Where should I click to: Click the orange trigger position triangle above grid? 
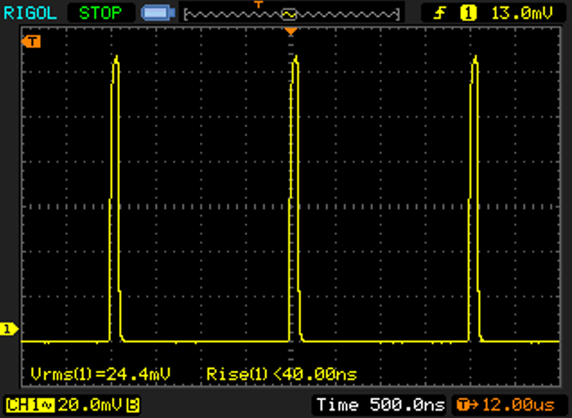pyautogui.click(x=290, y=31)
